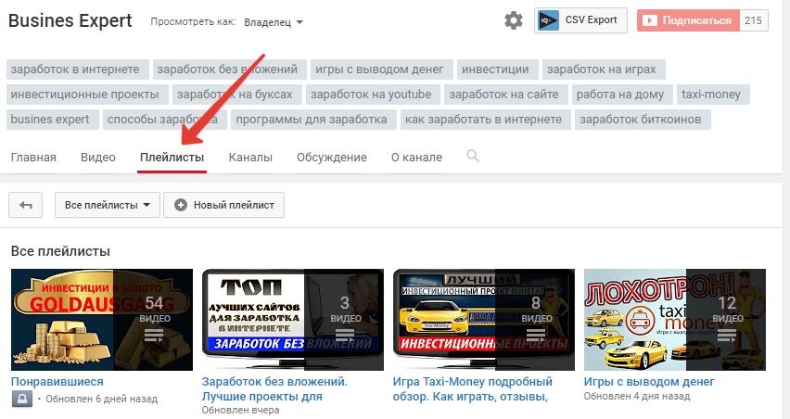The height and width of the screenshot is (419, 790).
Task: Click subscriber count 215
Action: [753, 20]
